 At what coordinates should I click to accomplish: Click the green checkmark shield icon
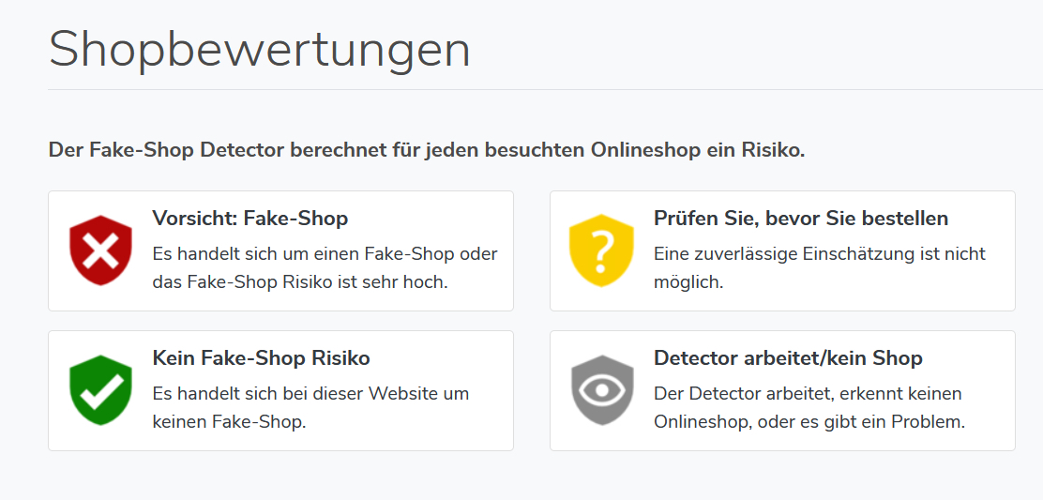(100, 390)
